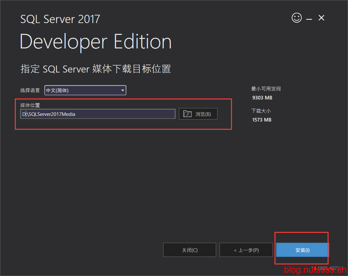Close the installer with the X icon
This screenshot has height=276, width=348.
[321, 18]
